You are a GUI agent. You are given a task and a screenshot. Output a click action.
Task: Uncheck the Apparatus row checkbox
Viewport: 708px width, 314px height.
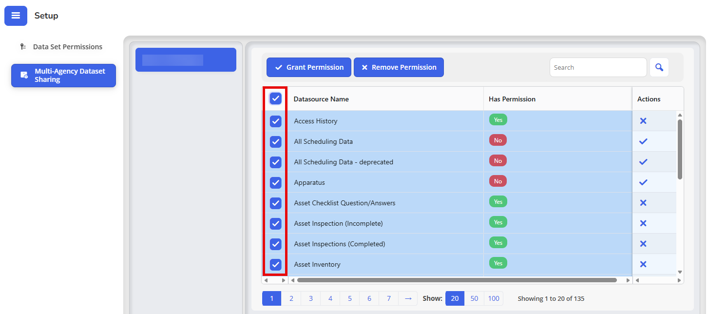click(276, 183)
